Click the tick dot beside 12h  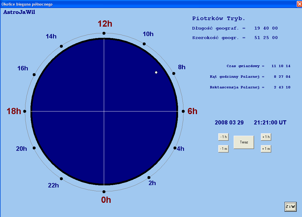tap(104, 33)
